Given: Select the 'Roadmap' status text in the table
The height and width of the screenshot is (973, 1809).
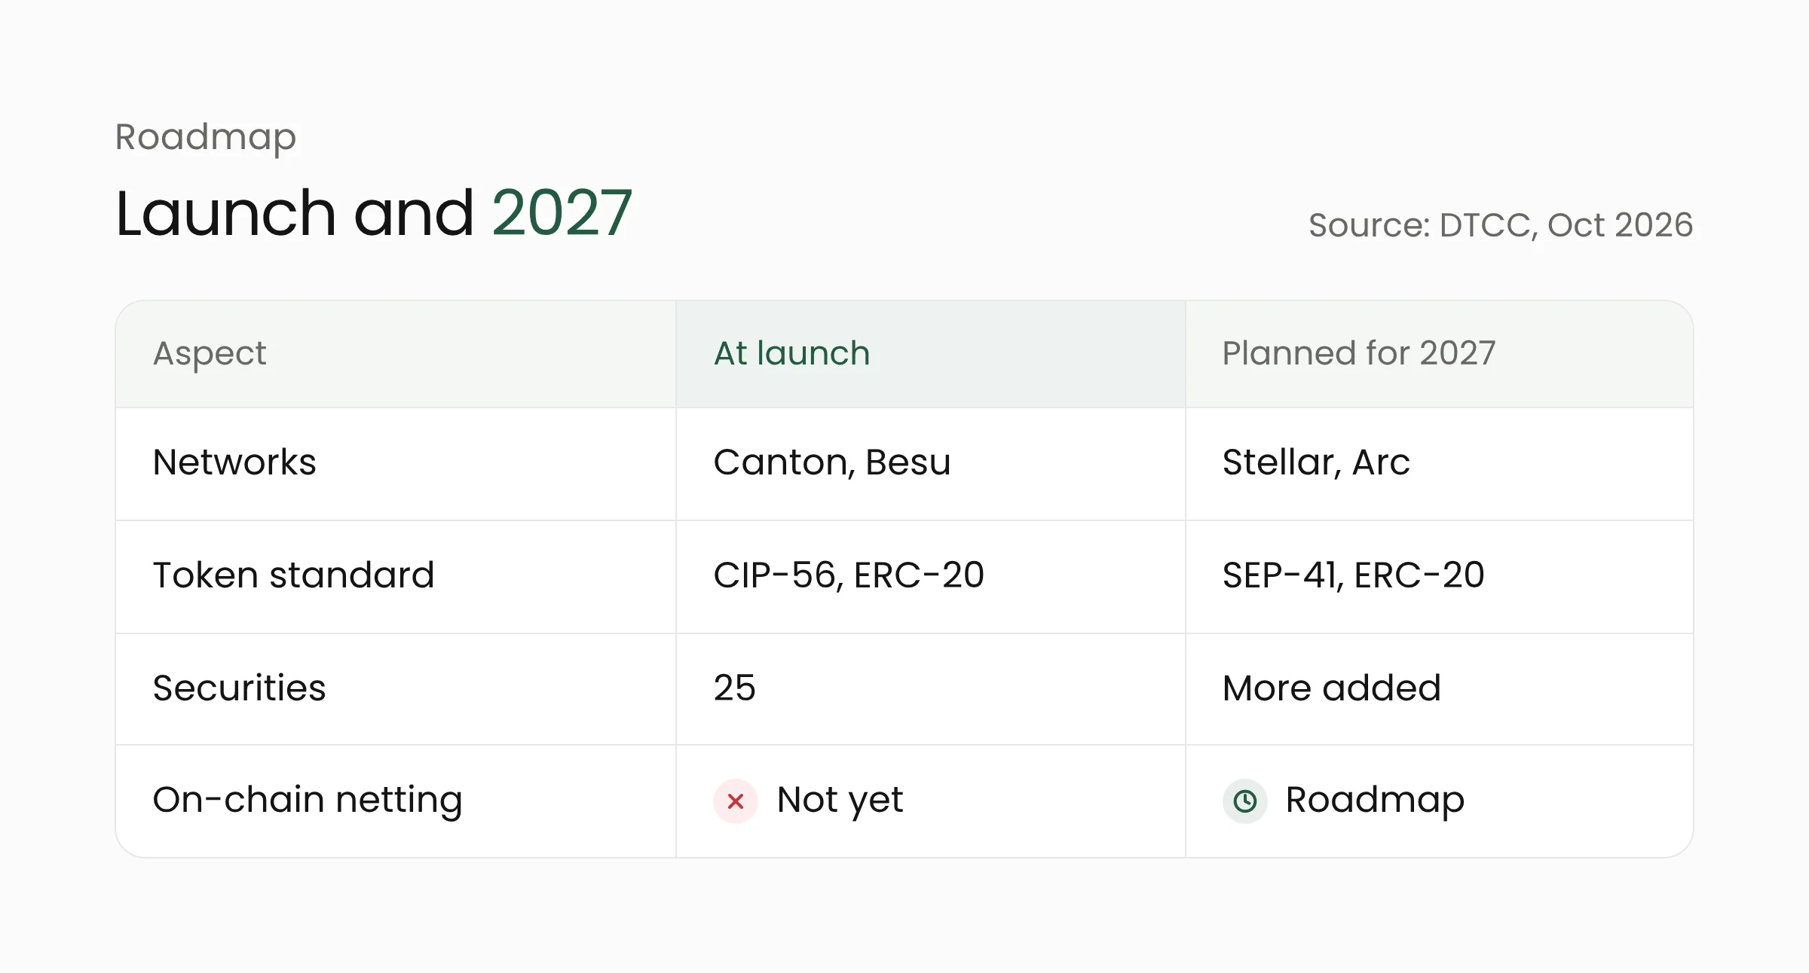Looking at the screenshot, I should pos(1375,801).
